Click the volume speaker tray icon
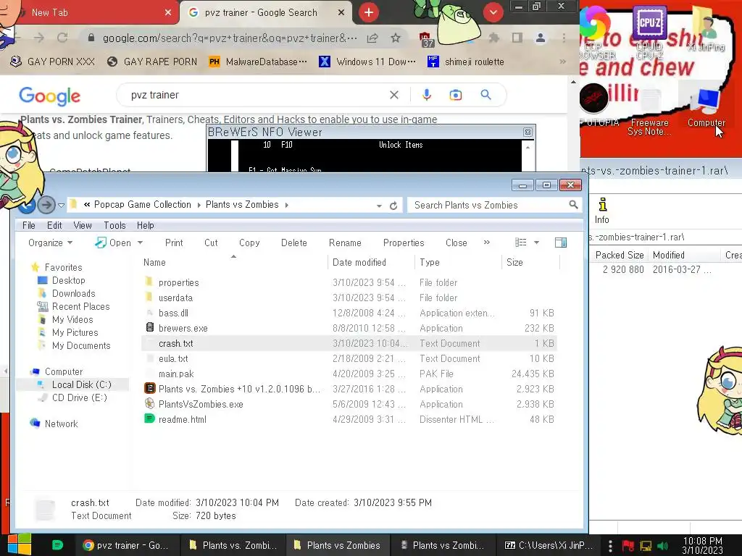 (x=663, y=546)
